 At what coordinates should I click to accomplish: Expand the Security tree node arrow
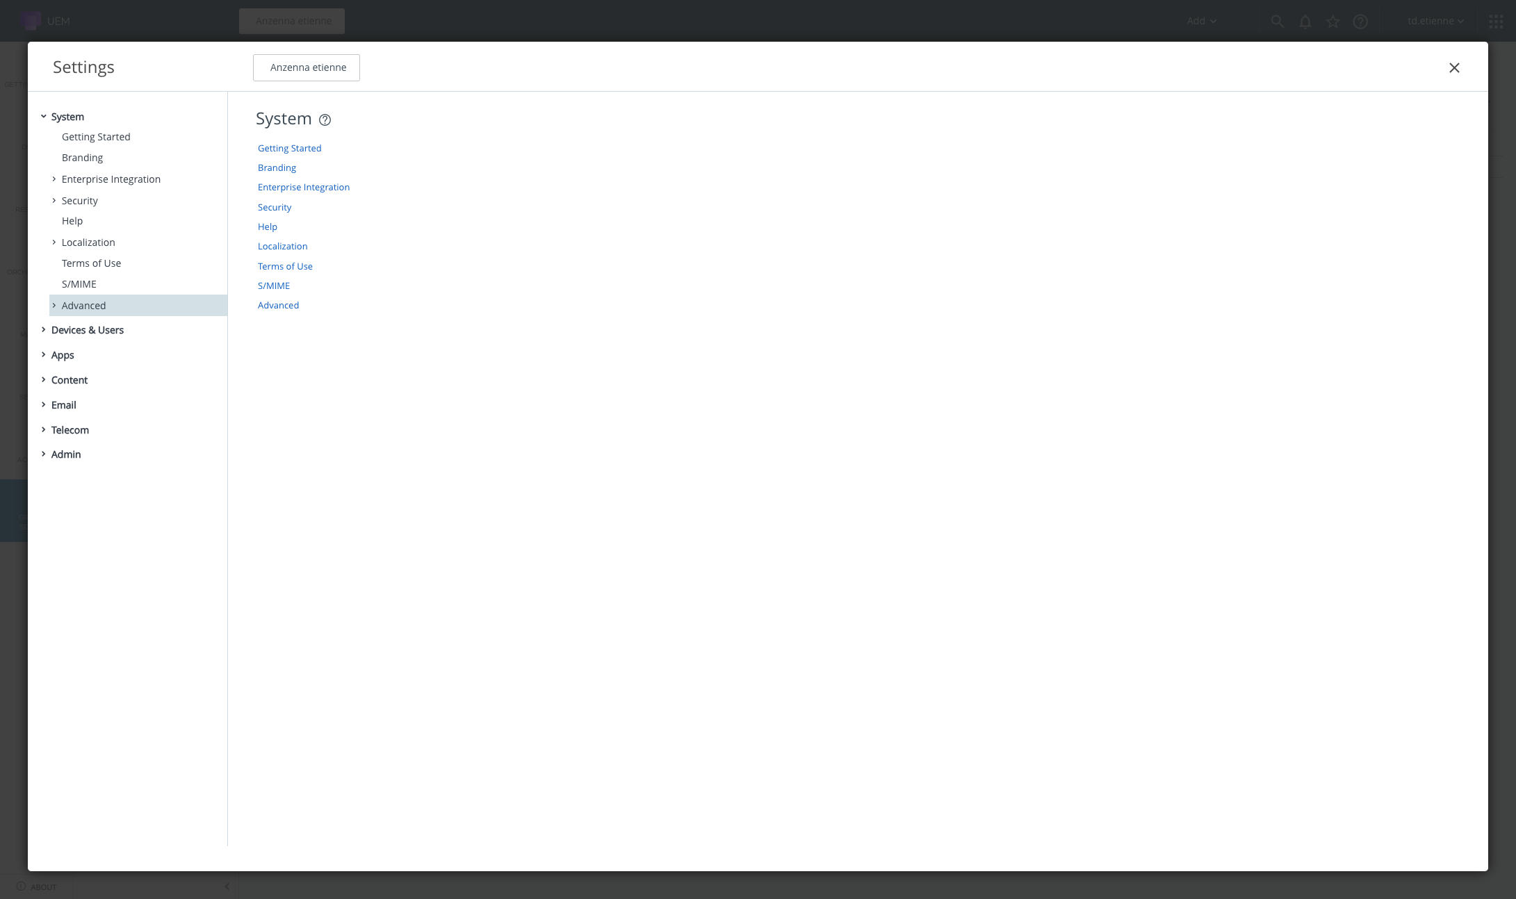[x=54, y=201]
